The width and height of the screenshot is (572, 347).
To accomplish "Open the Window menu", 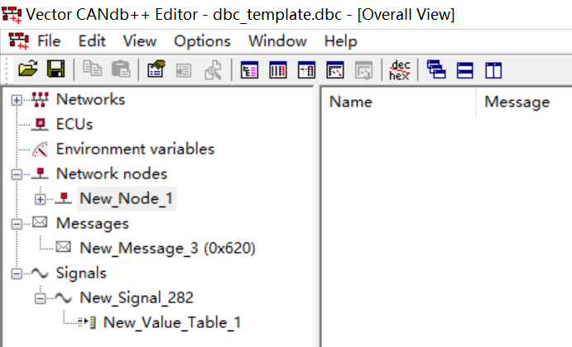I will (277, 40).
